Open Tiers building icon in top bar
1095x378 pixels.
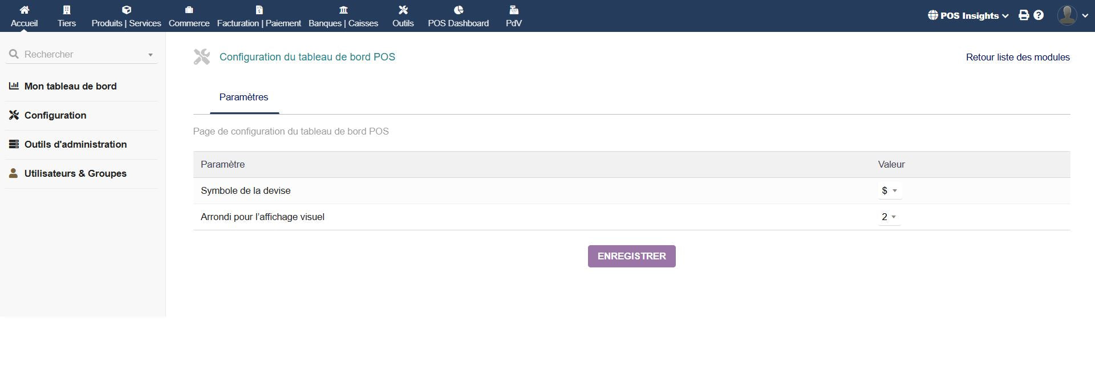coord(67,10)
